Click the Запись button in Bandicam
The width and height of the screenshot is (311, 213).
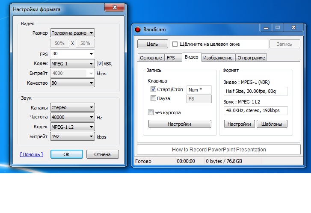[284, 44]
